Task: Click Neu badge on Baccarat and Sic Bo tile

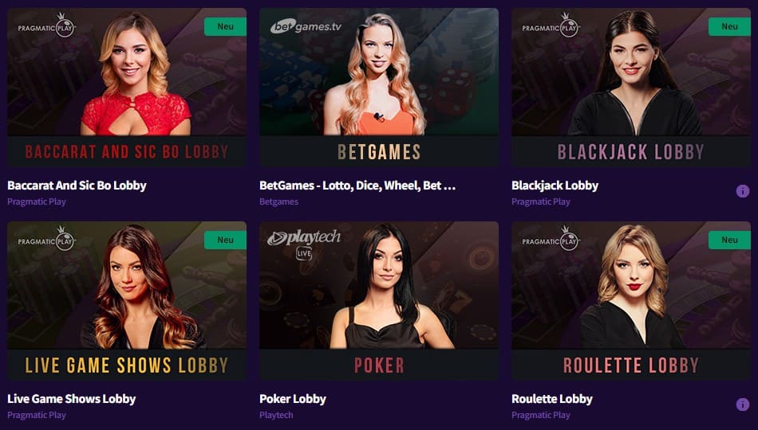Action: 225,26
